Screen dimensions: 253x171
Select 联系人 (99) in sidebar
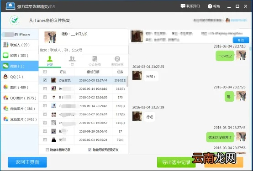(x=20, y=45)
